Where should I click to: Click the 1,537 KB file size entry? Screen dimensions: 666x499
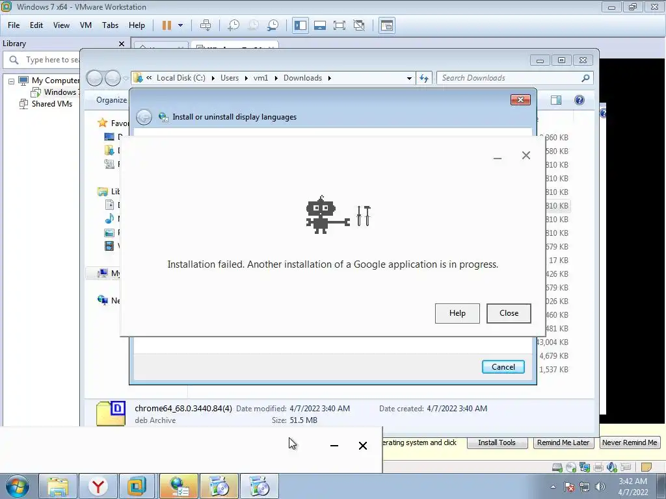coord(553,370)
